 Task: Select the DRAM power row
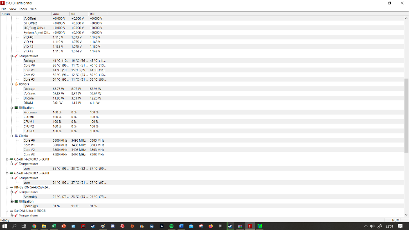point(202,103)
